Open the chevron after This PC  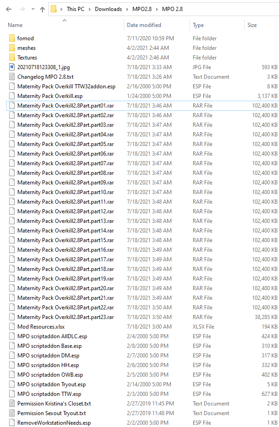pos(89,9)
